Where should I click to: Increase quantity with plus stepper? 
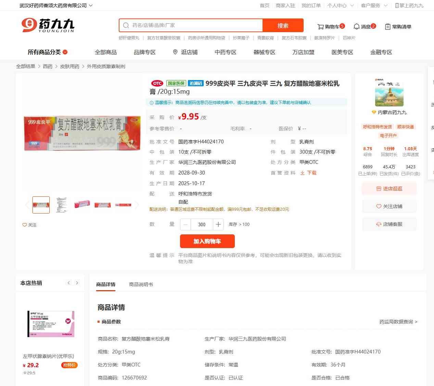point(218,224)
